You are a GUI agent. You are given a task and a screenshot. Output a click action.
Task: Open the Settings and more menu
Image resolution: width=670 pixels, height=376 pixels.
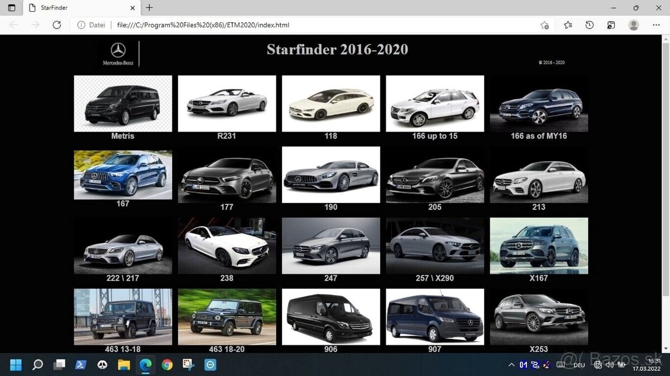[x=657, y=25]
